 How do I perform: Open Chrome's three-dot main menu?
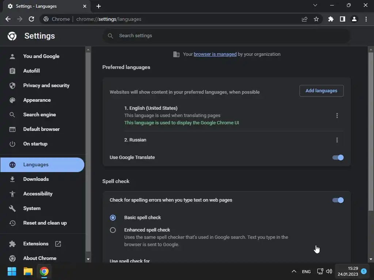[x=366, y=19]
